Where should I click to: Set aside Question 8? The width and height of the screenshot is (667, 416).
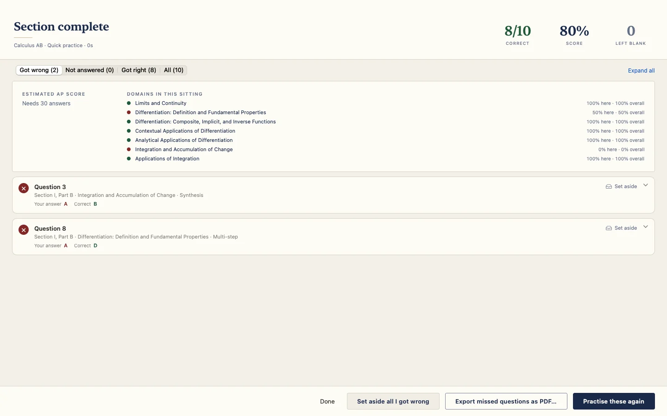point(621,228)
